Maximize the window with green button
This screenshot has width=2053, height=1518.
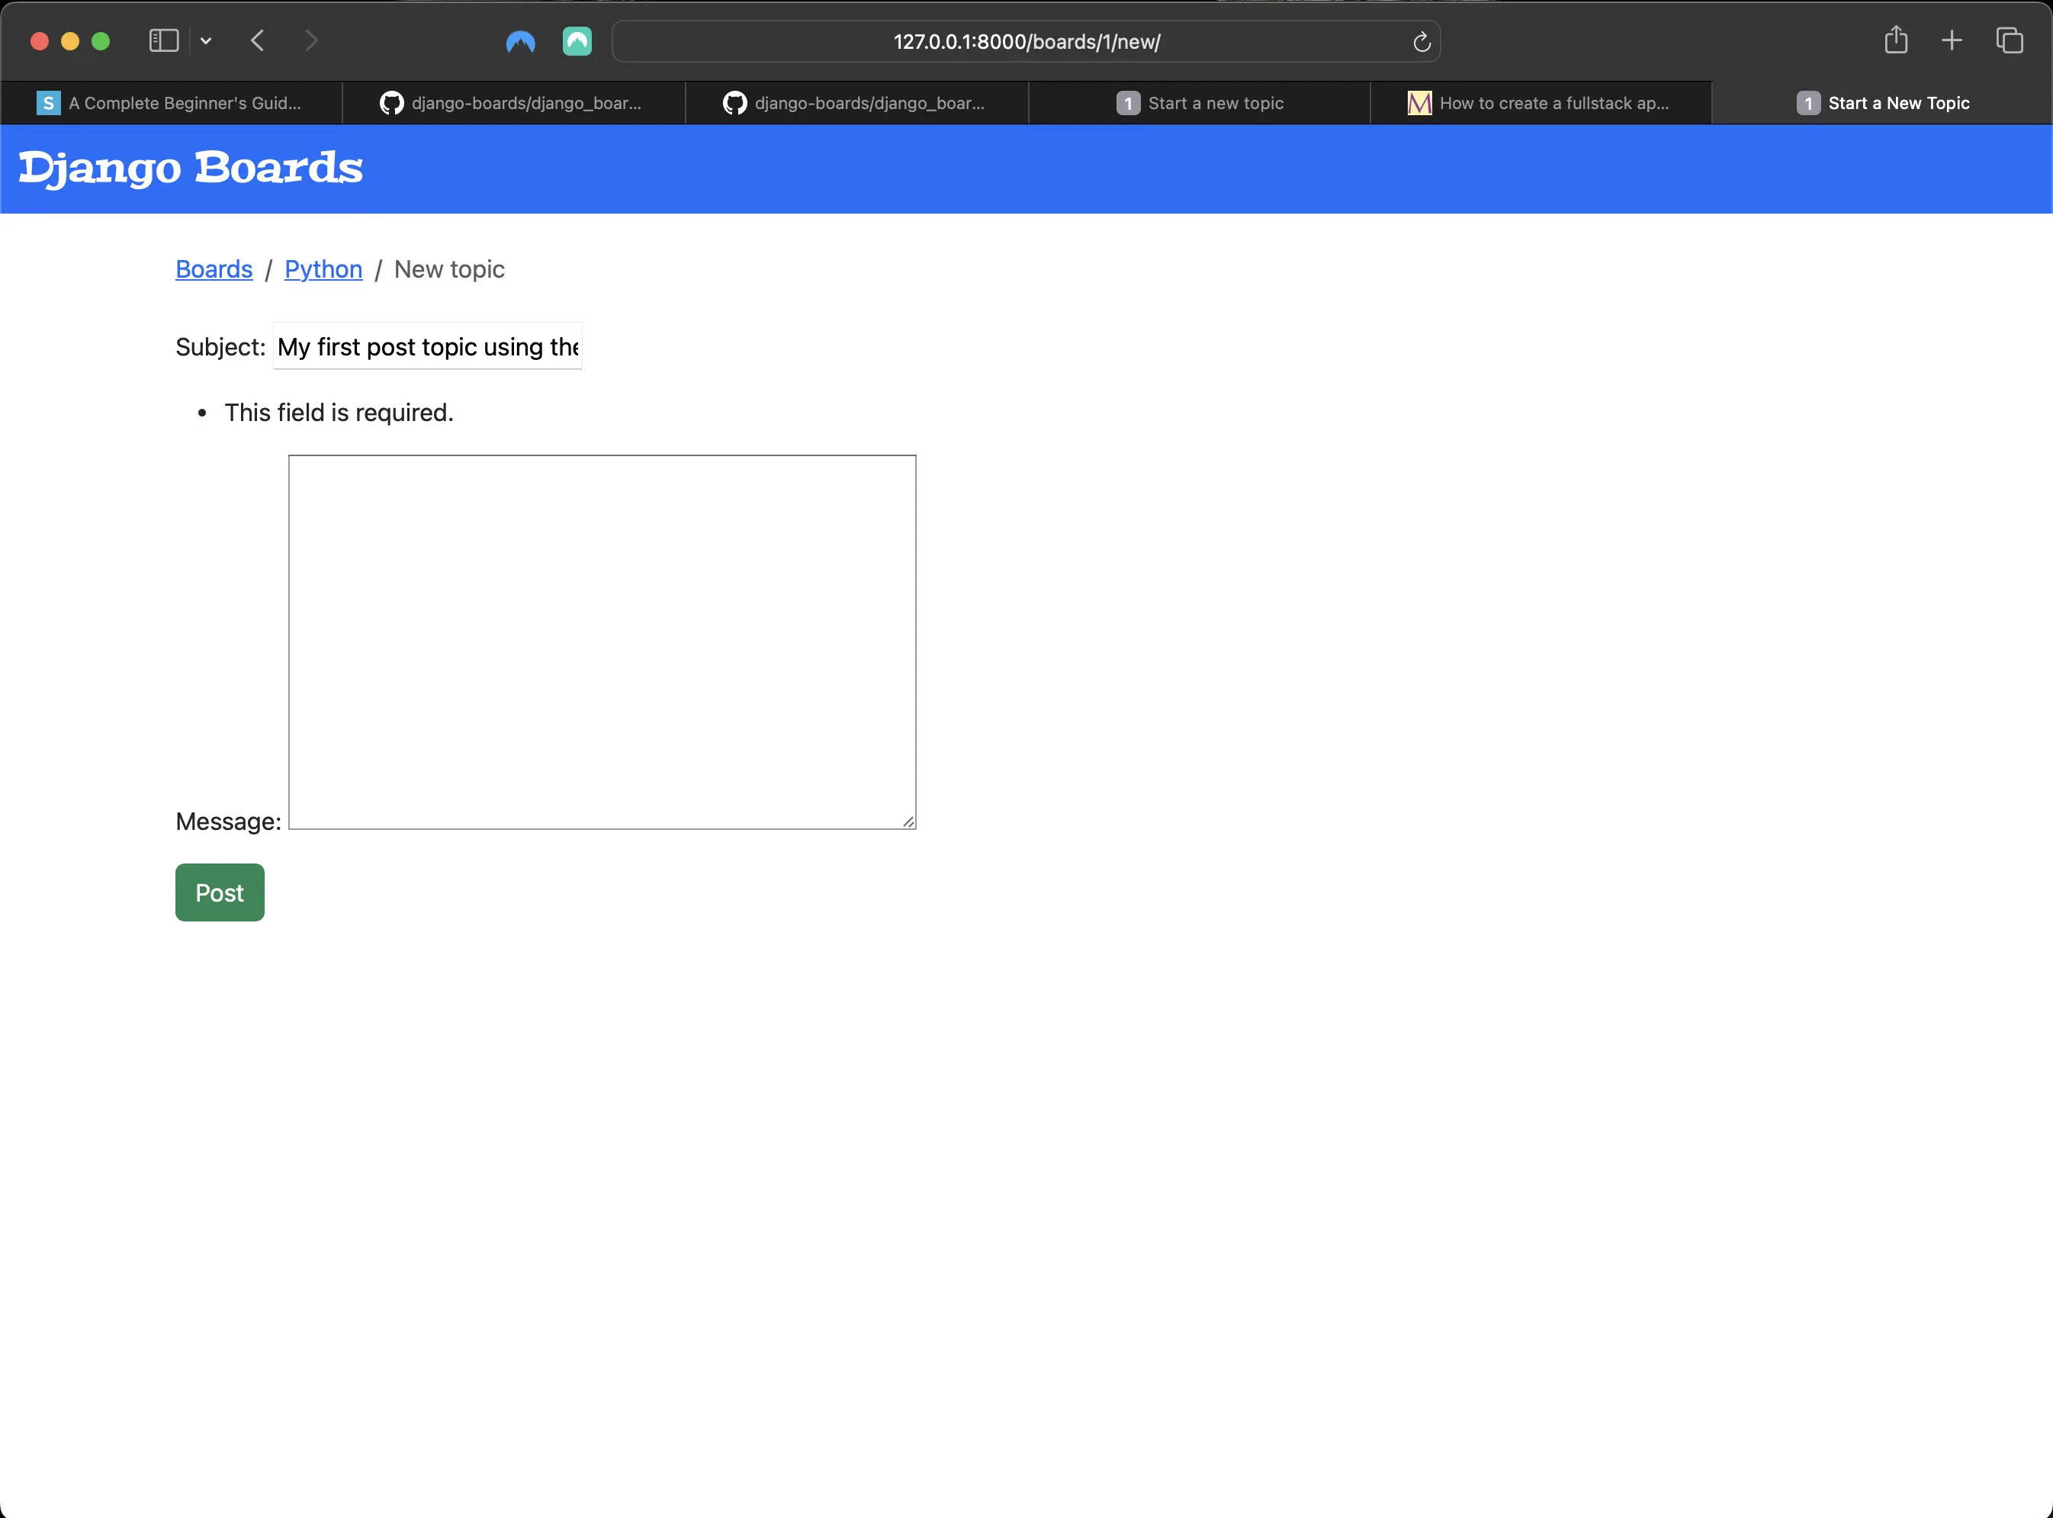pyautogui.click(x=101, y=41)
